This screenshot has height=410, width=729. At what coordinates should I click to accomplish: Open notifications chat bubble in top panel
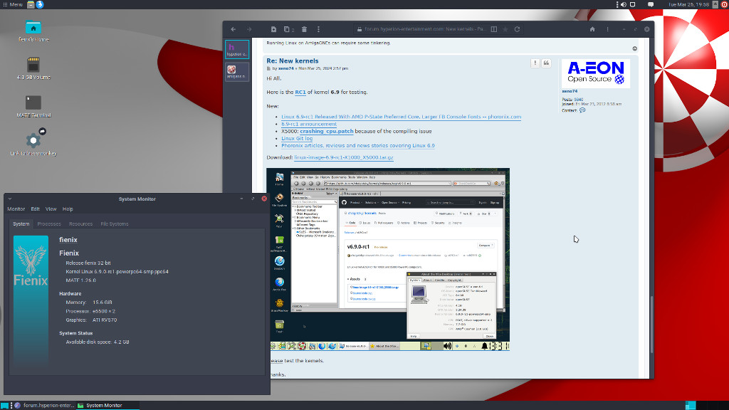click(x=651, y=4)
